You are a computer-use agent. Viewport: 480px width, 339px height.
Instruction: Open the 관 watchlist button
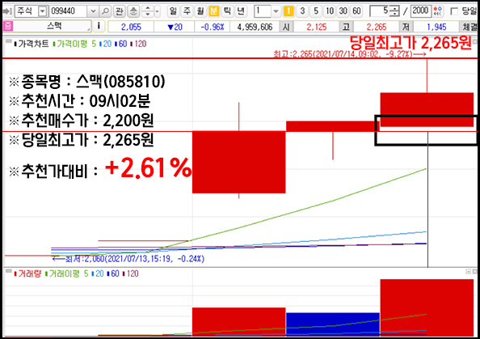coord(119,11)
